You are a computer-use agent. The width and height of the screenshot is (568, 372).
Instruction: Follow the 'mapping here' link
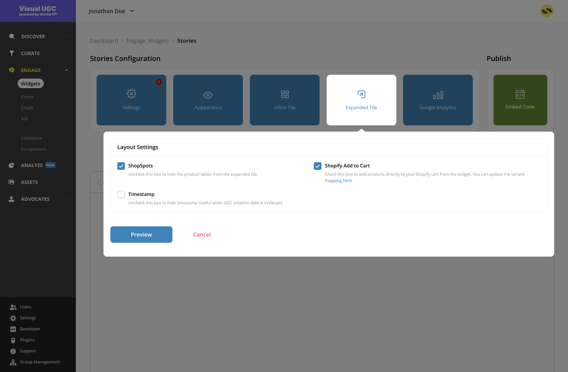tap(338, 180)
